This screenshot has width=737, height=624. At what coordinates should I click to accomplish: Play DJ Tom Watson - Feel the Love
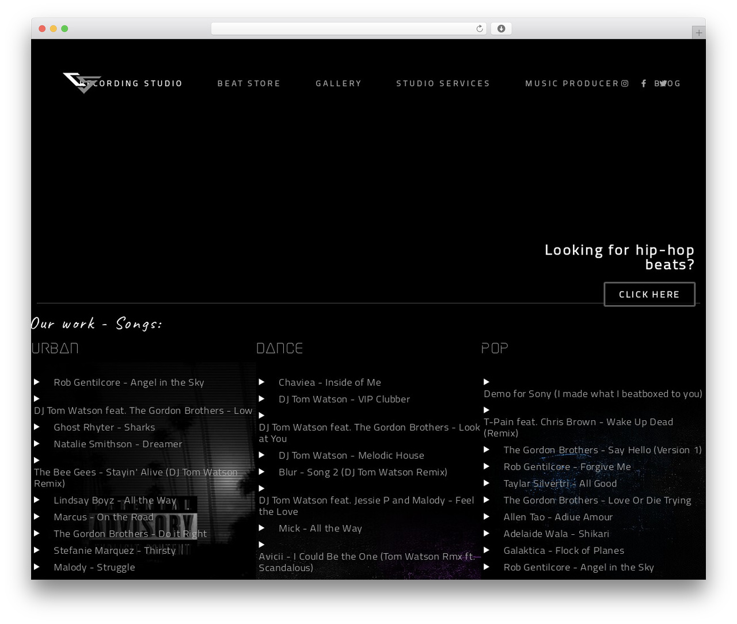[261, 488]
